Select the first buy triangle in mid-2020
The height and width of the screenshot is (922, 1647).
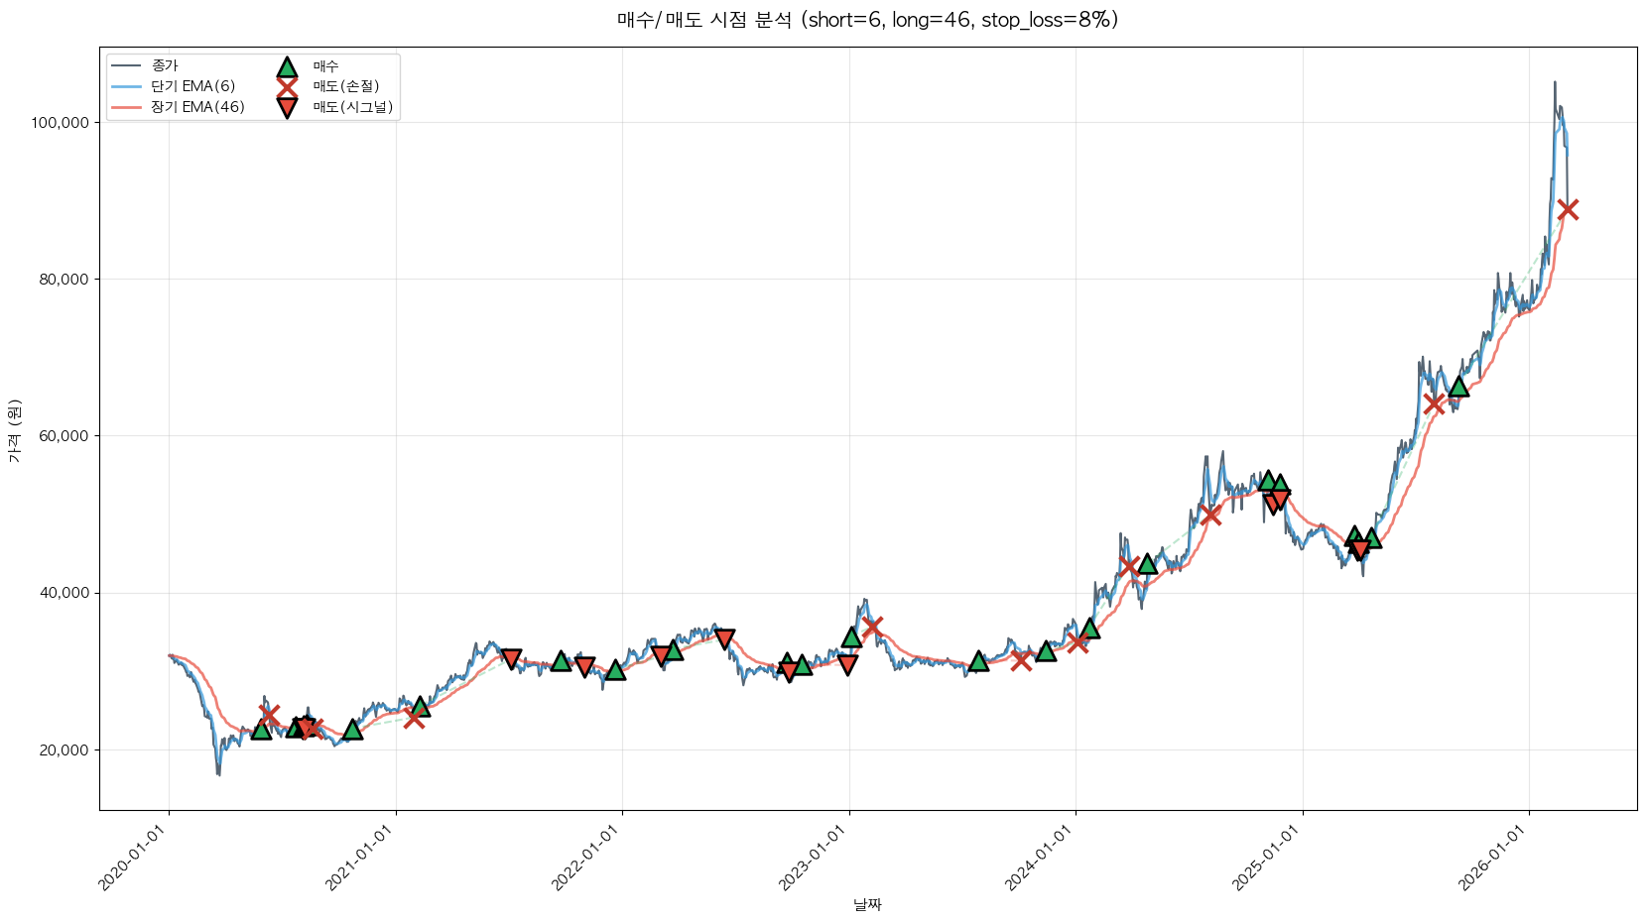261,730
